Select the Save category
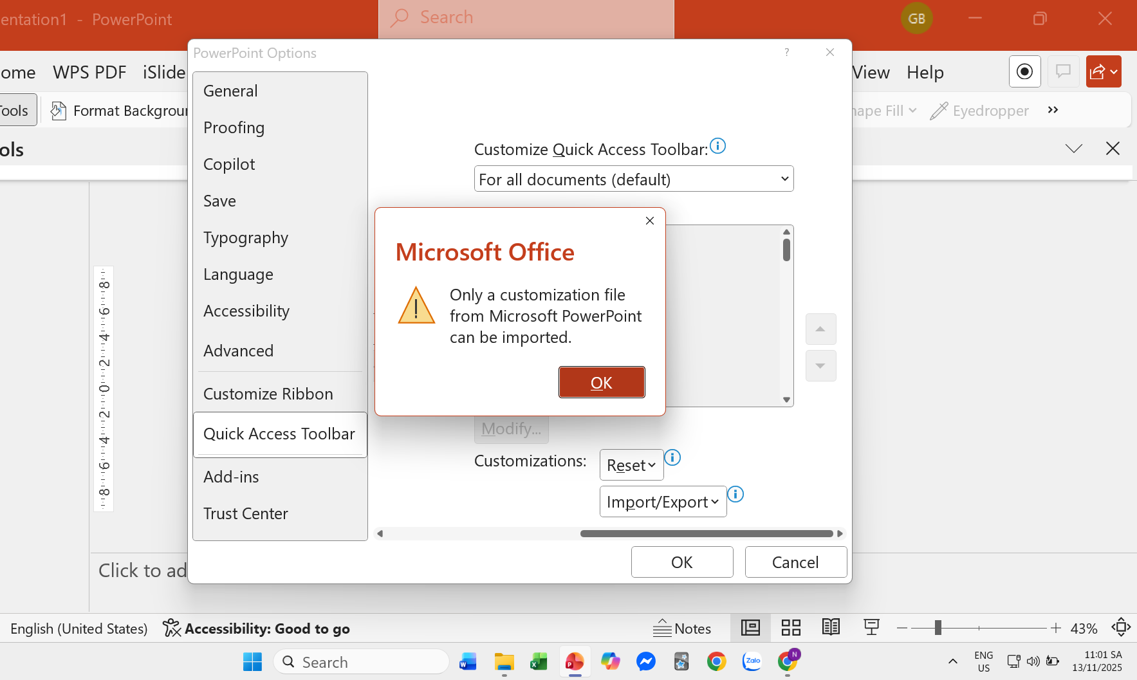The image size is (1137, 680). (280, 201)
